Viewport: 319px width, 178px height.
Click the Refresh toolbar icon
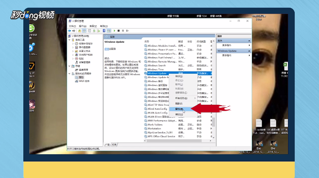94,31
